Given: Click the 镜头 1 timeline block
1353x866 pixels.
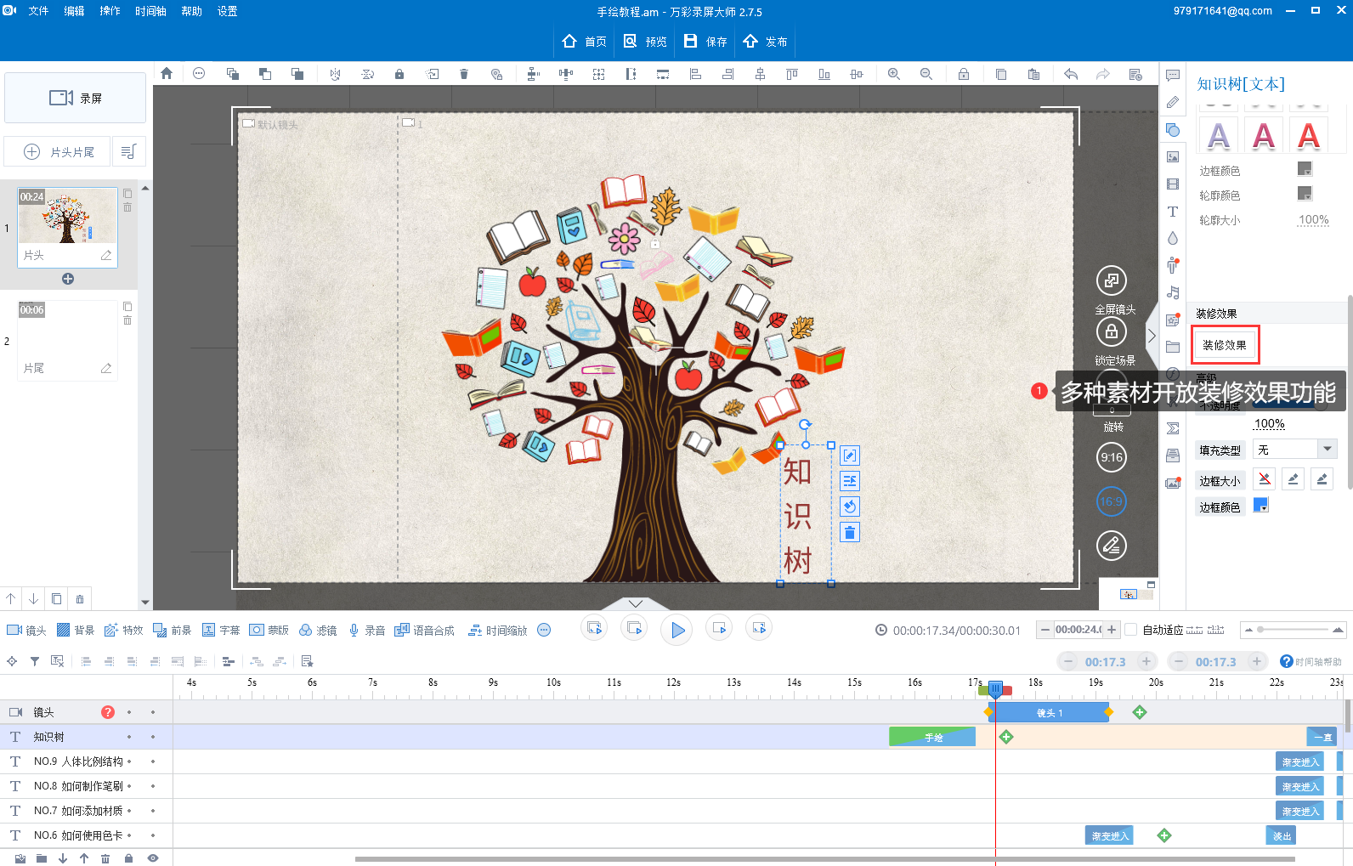Looking at the screenshot, I should tap(1049, 712).
